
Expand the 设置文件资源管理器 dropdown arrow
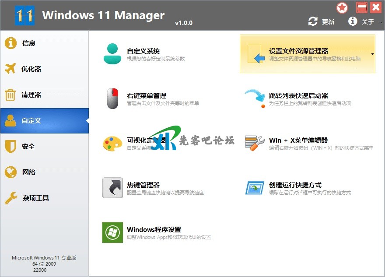tap(372, 54)
